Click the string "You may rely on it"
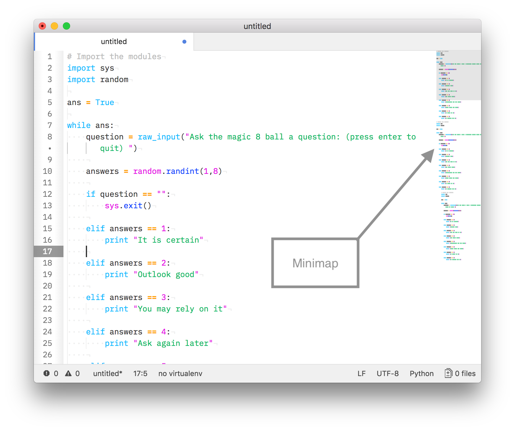 [x=180, y=309]
